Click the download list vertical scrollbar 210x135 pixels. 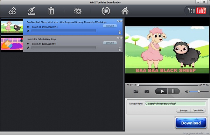tap(124, 74)
